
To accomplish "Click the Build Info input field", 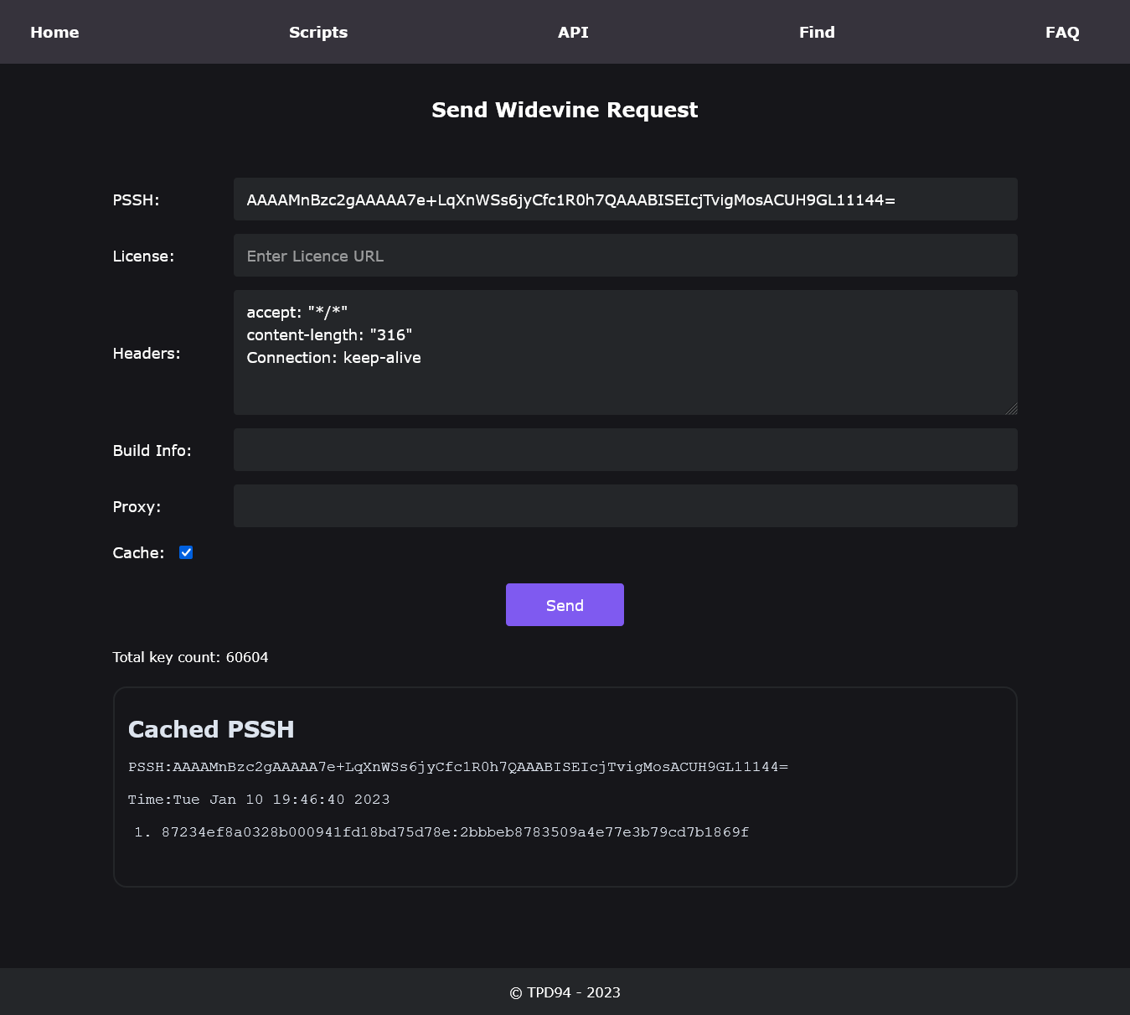I will (625, 450).
